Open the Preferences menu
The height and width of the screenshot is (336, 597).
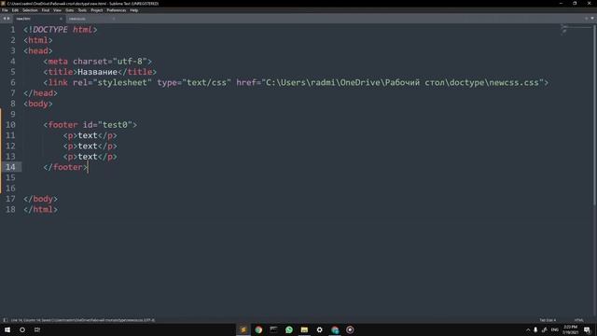coord(117,10)
